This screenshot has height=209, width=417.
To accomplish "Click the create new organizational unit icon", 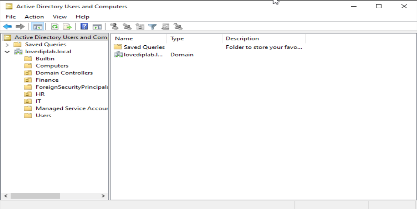I will tap(140, 27).
